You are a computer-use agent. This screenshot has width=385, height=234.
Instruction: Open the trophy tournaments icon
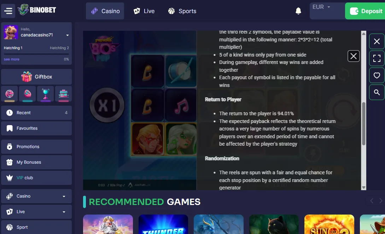(x=45, y=94)
